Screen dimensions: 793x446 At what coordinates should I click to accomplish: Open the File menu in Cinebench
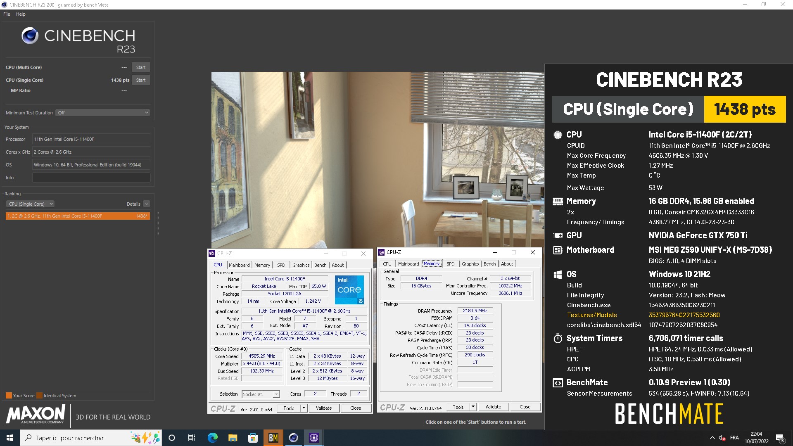pos(7,14)
